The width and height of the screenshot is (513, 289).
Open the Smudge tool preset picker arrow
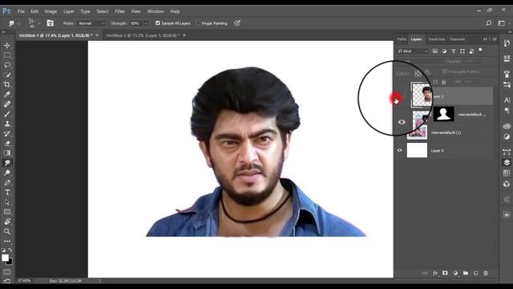[18, 23]
